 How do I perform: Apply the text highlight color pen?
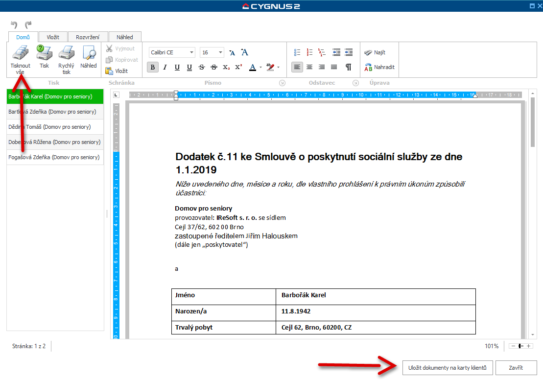point(270,67)
